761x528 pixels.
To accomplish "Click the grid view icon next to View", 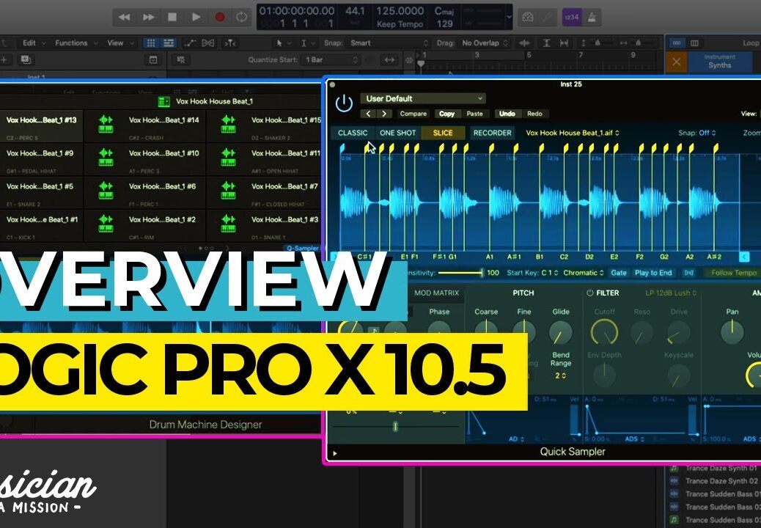I will 151,43.
